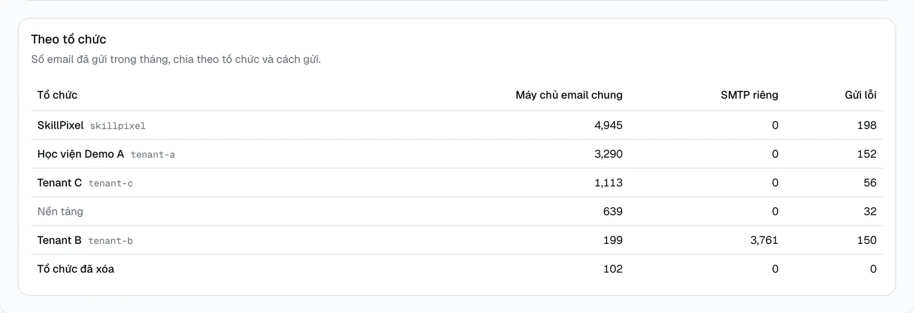Click Tenant B's 3,761 SMTP riêng value
The image size is (914, 313).
tap(764, 240)
